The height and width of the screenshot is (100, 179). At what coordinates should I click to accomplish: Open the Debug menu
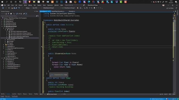click(x=30, y=5)
